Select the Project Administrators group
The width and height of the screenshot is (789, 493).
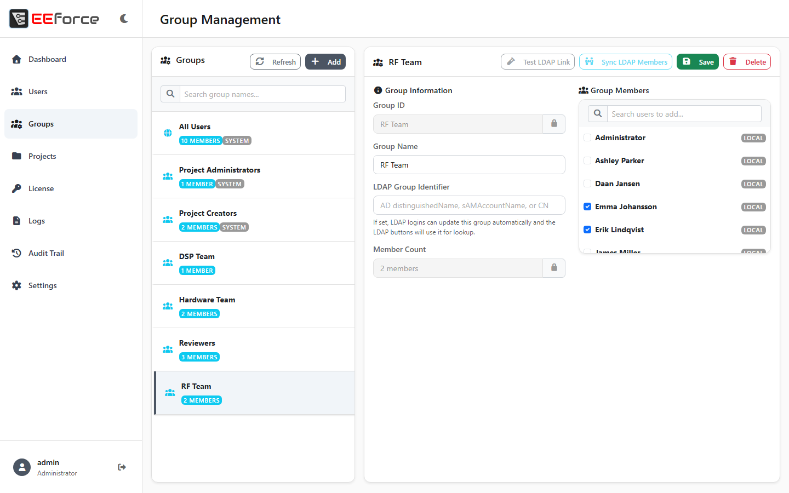[x=253, y=176]
